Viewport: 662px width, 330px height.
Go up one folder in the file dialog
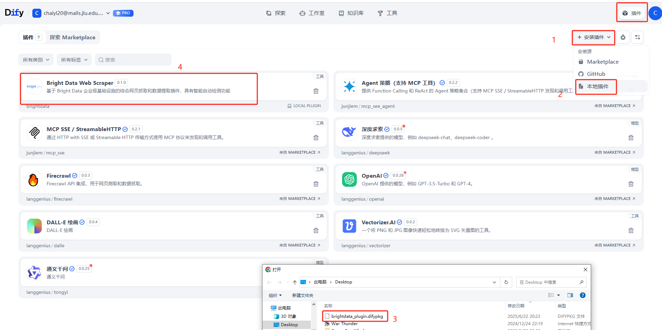(x=295, y=282)
